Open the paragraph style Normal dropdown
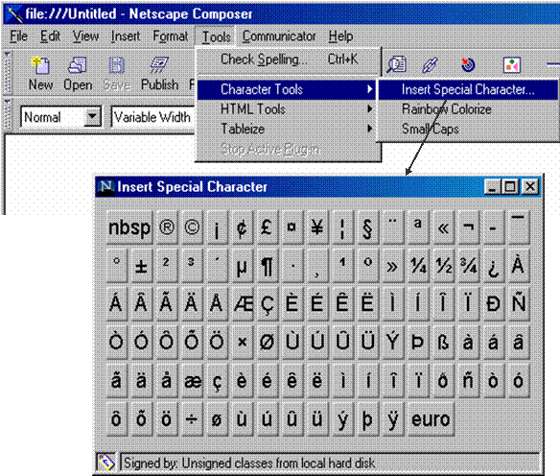The height and width of the screenshot is (476, 560). coord(92,116)
